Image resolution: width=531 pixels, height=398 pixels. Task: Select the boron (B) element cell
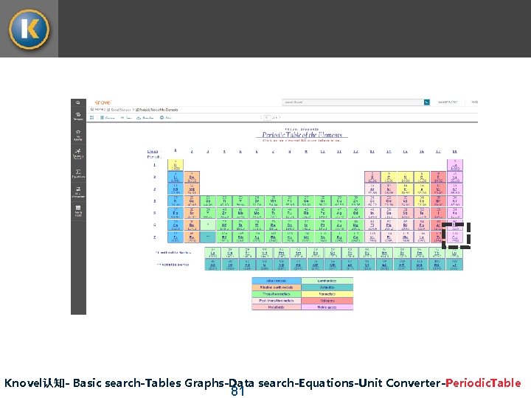[x=372, y=177]
